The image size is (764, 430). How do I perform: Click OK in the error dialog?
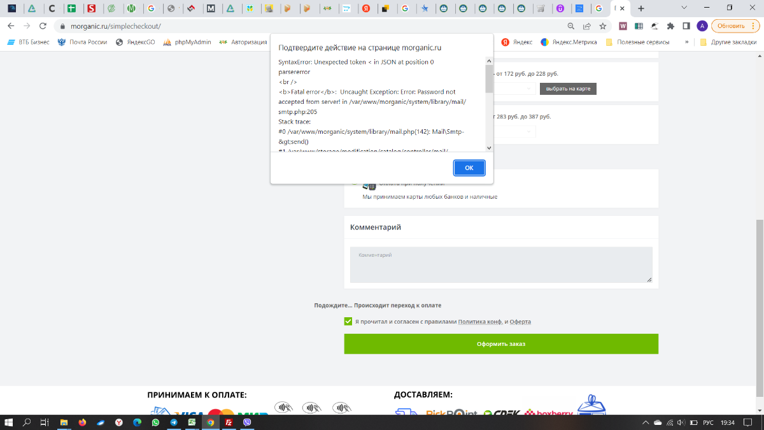[x=469, y=168]
